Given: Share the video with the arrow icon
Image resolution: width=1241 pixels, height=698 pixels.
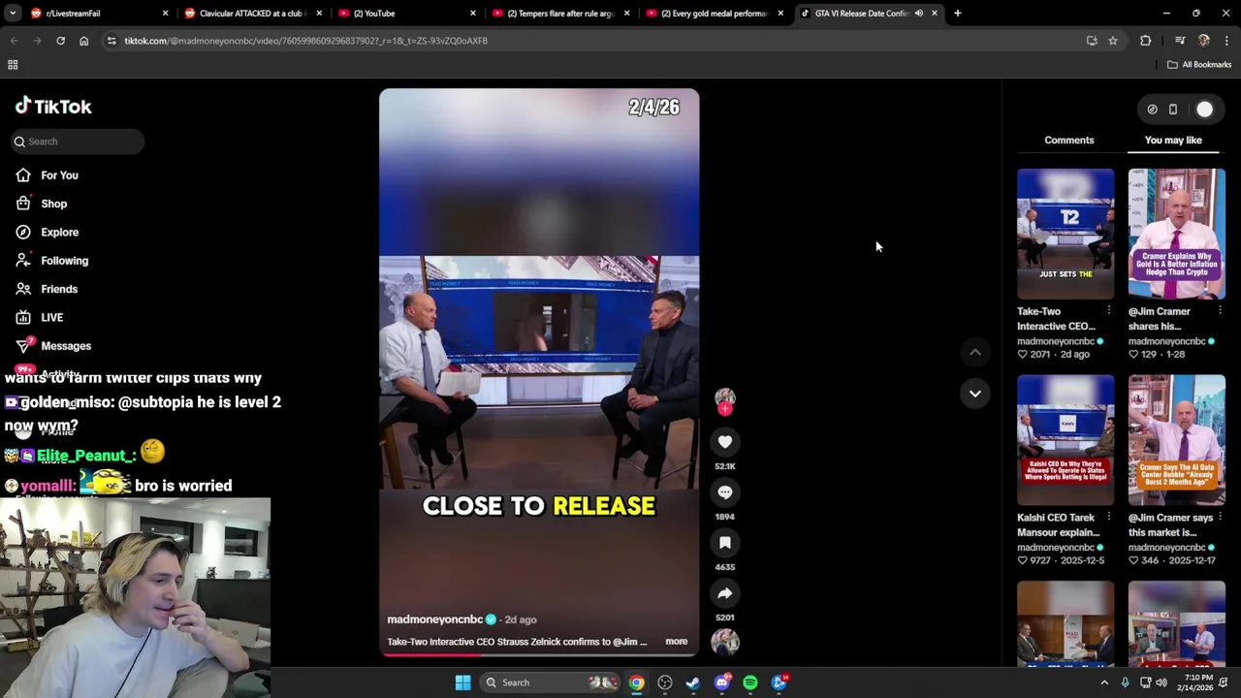Looking at the screenshot, I should tap(724, 593).
